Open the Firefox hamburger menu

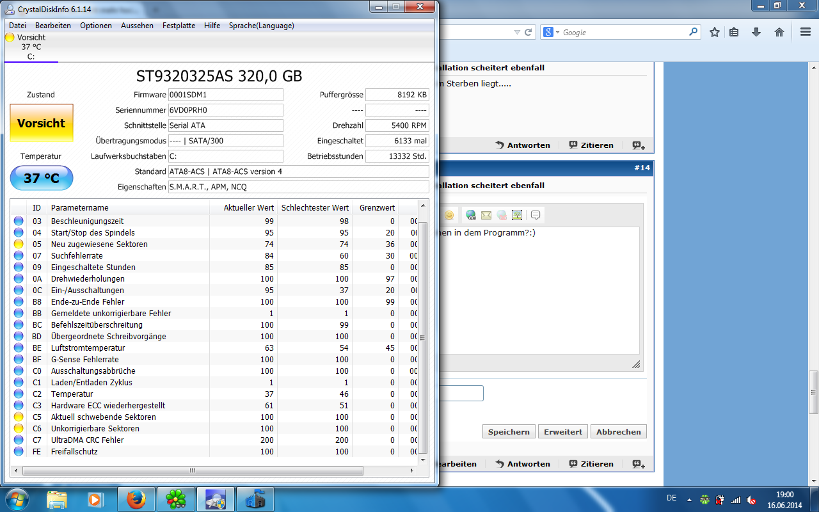coord(806,32)
